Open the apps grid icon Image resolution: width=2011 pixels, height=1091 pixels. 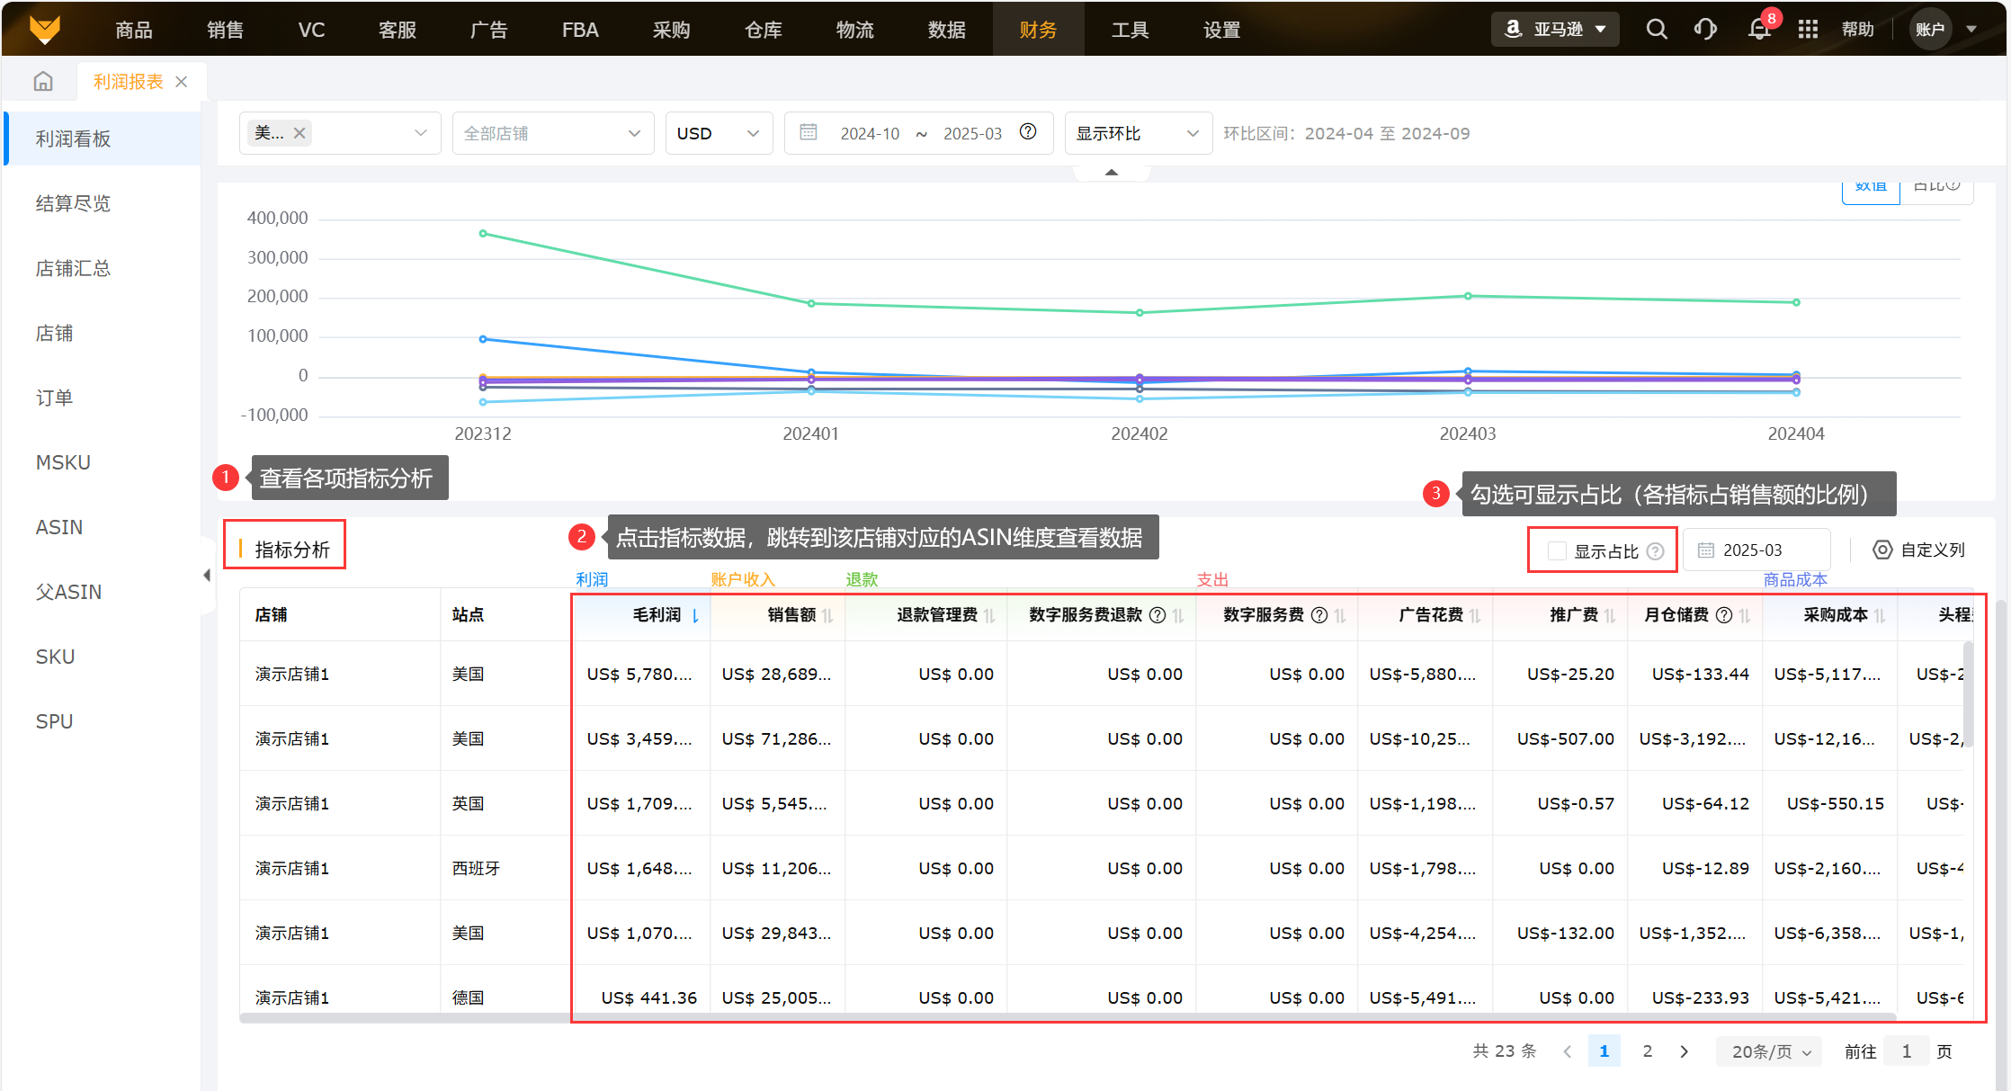(1808, 30)
